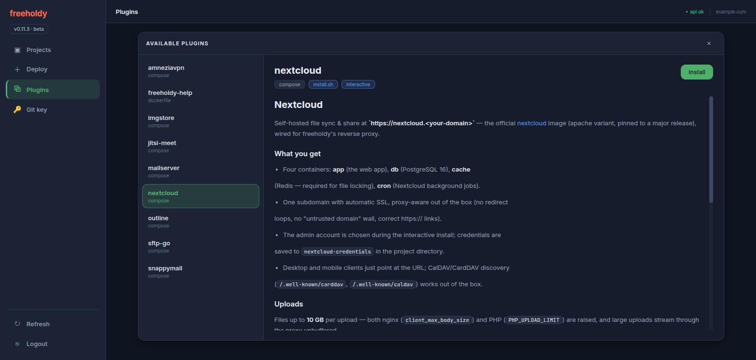Click the /.well-known/caldav code snippet
The image size is (756, 360).
pos(383,284)
